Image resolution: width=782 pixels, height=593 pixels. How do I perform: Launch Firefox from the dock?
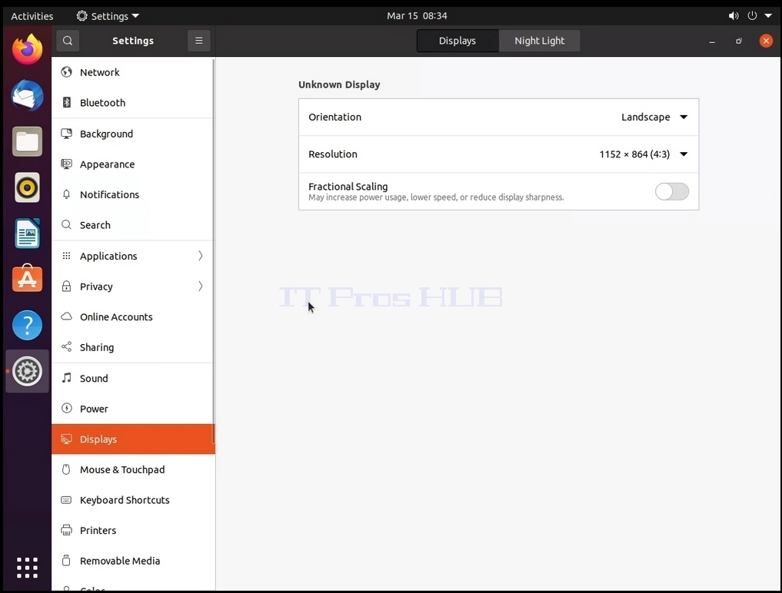[x=28, y=49]
